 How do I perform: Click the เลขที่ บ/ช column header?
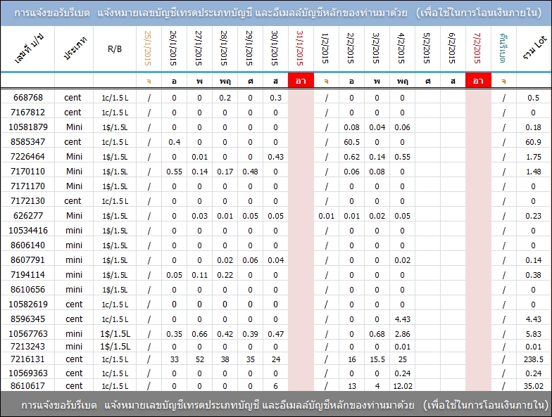[28, 49]
